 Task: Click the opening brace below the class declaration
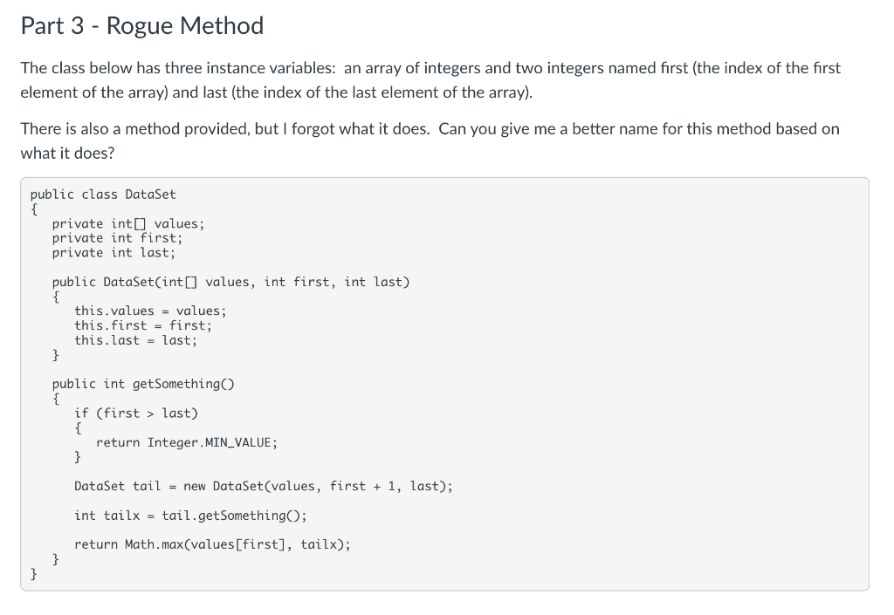(34, 208)
